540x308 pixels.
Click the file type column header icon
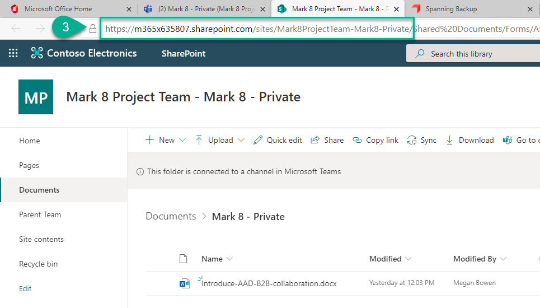pyautogui.click(x=183, y=259)
